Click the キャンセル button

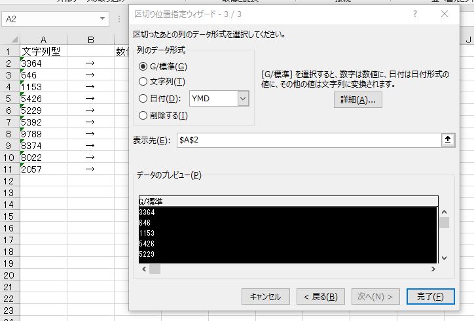point(266,297)
